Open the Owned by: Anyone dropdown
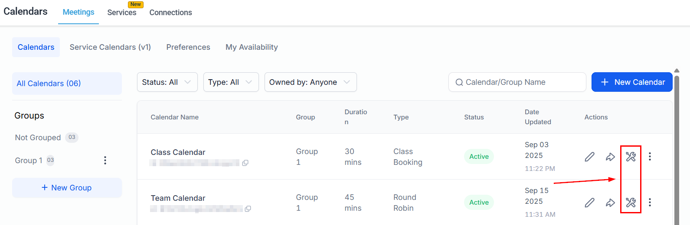The width and height of the screenshot is (690, 225). click(x=311, y=82)
